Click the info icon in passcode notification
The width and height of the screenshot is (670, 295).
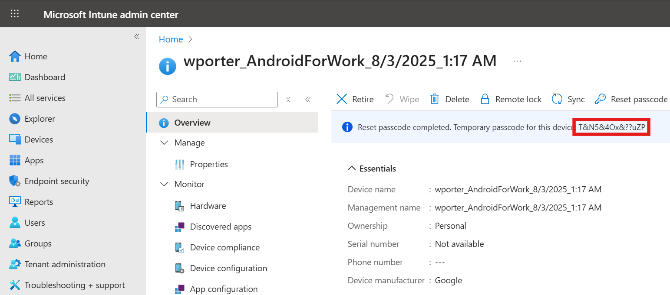tap(347, 127)
